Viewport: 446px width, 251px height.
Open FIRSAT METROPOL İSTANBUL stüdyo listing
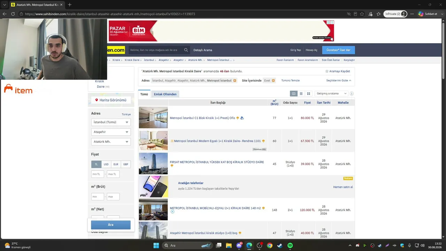coord(217,162)
